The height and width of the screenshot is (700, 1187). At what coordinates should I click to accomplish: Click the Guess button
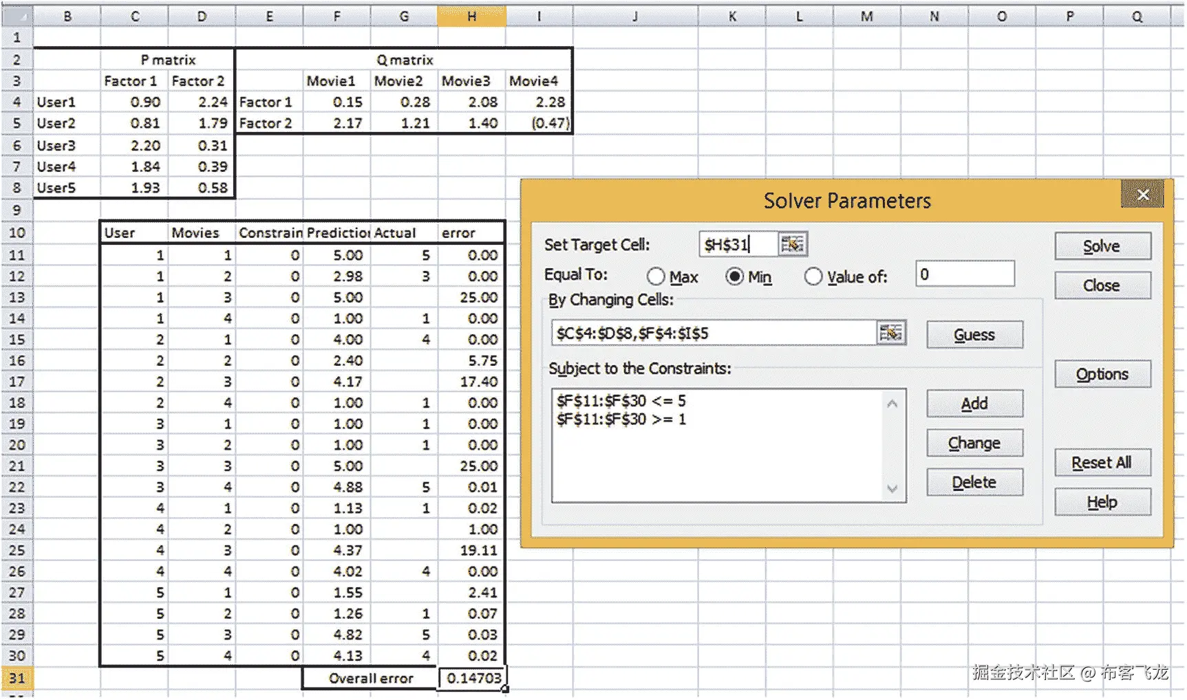pyautogui.click(x=974, y=335)
